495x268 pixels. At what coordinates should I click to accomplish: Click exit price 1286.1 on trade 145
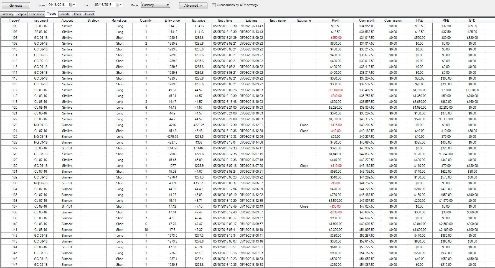click(x=199, y=253)
